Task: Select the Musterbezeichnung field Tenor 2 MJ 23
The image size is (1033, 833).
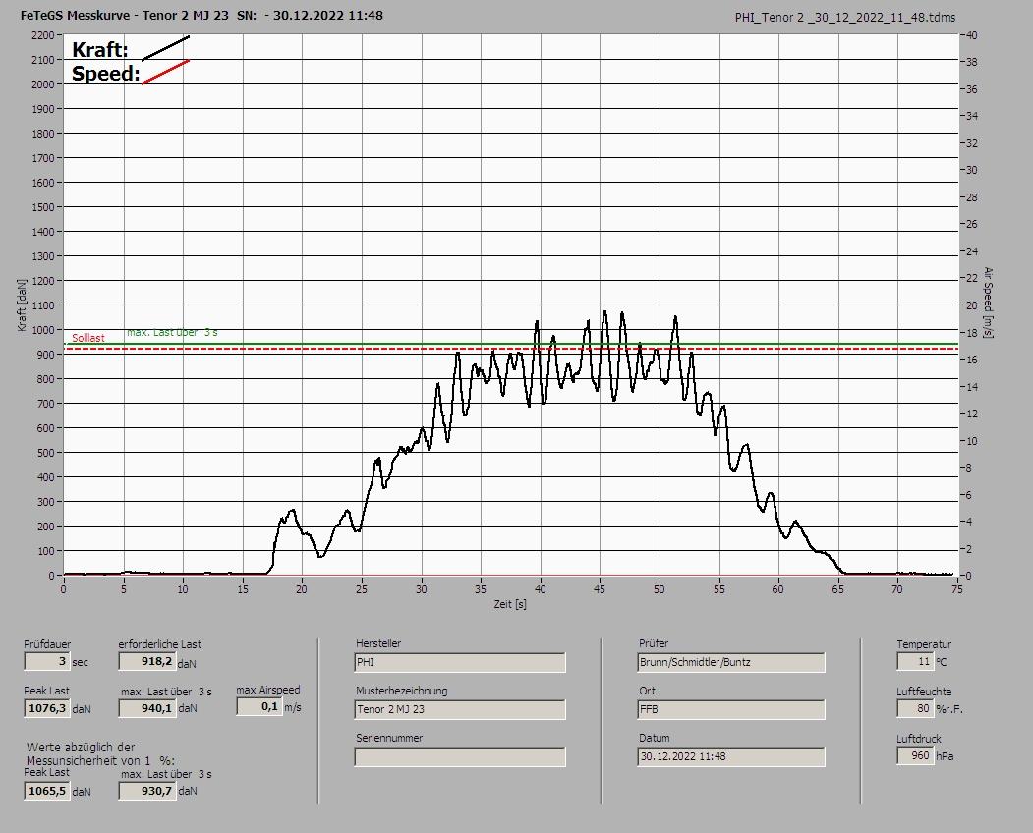Action: click(x=459, y=709)
